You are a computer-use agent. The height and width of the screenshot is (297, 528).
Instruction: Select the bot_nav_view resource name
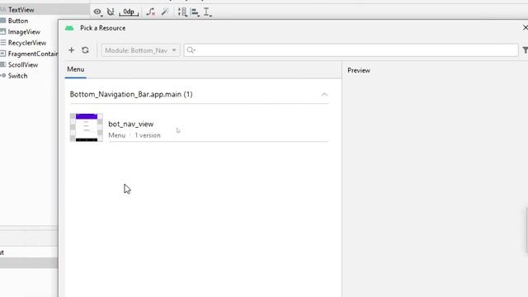130,124
